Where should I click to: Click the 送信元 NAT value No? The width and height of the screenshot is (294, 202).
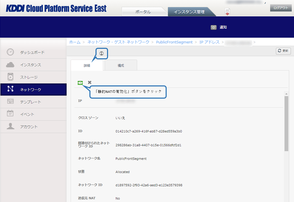118,198
